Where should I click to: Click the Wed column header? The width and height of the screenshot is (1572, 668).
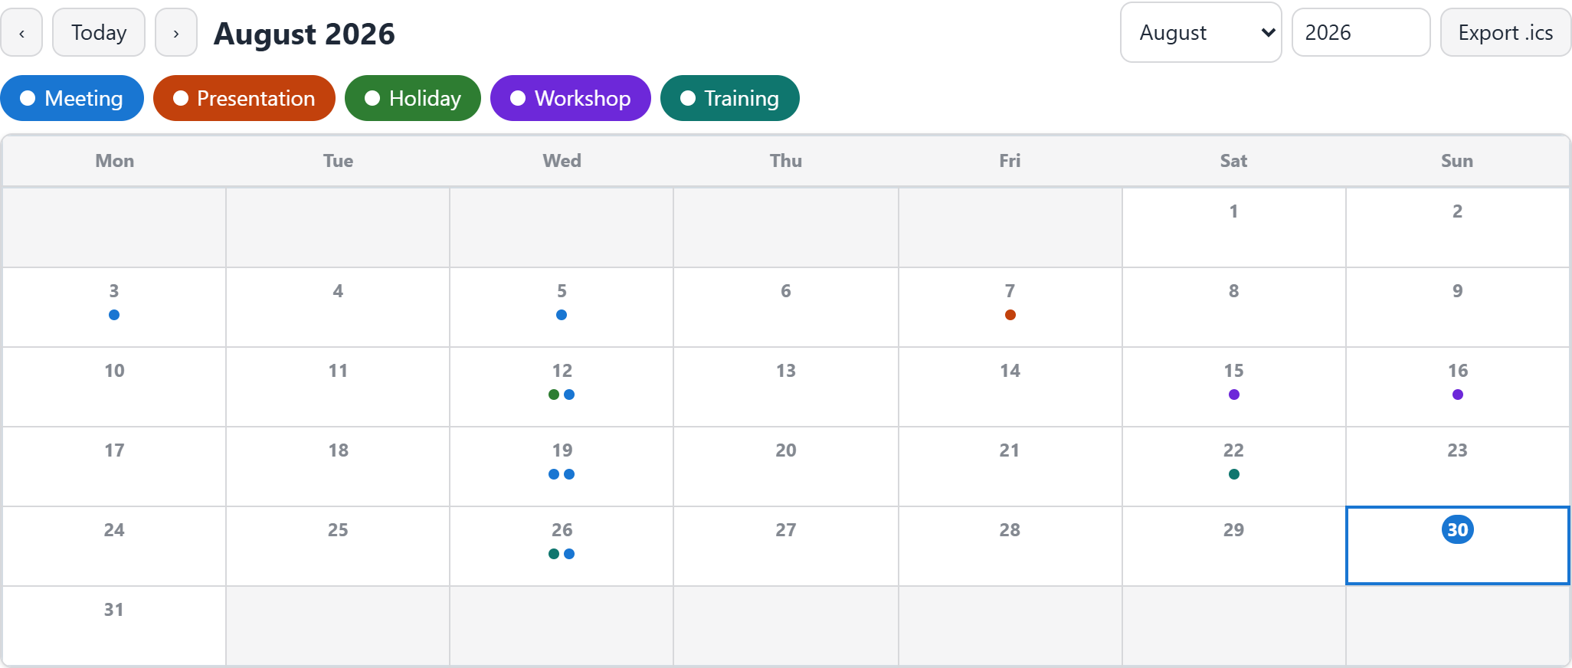(562, 161)
